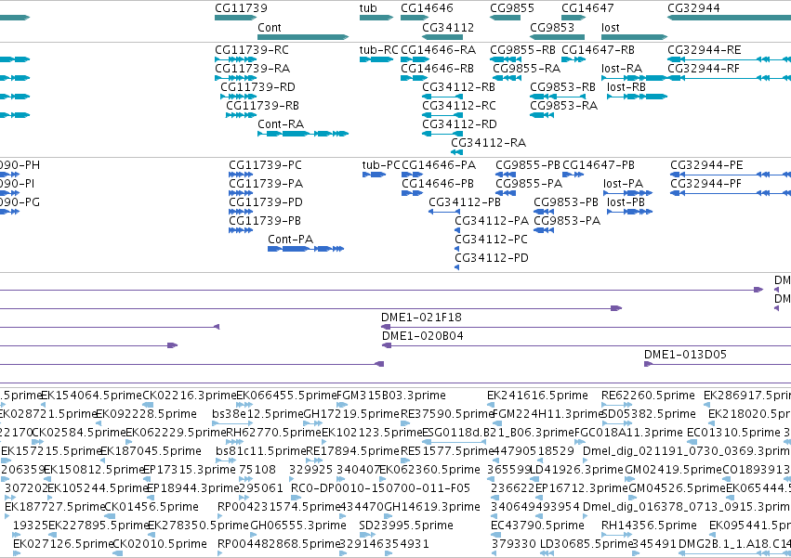Click the CG32944 gene label
The image size is (791, 558).
693,8
